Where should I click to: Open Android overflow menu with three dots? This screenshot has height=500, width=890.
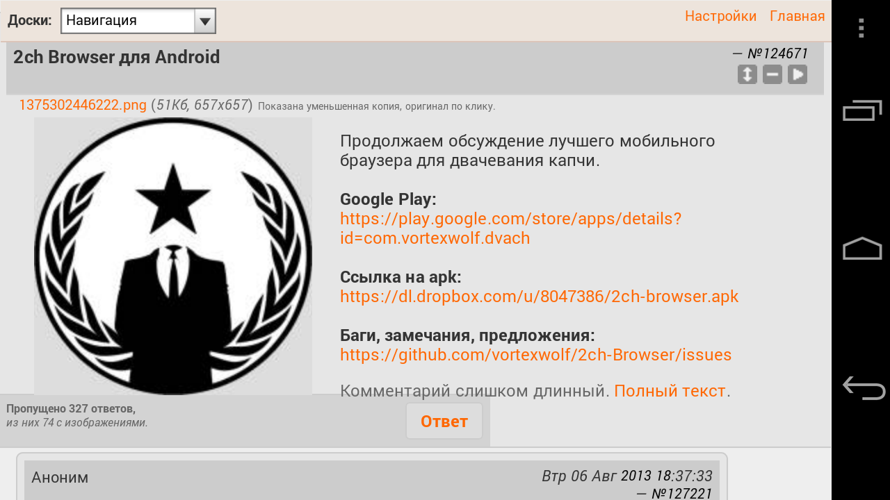click(x=861, y=28)
